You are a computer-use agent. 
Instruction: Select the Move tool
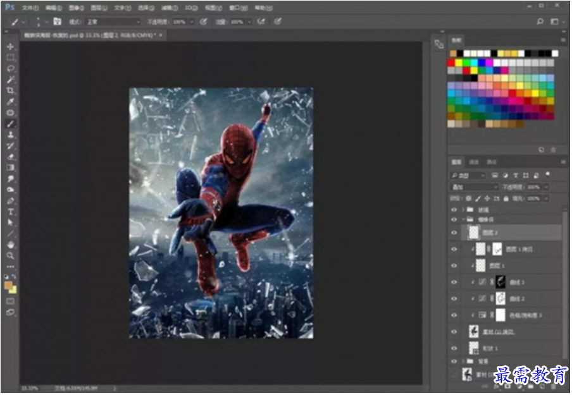(10, 47)
